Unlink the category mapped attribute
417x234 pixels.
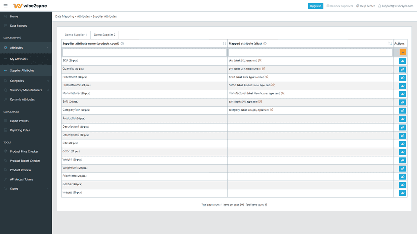click(272, 110)
